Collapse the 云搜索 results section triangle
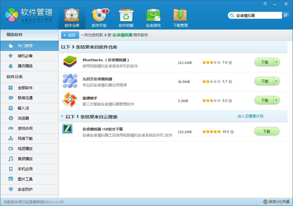 (62, 117)
